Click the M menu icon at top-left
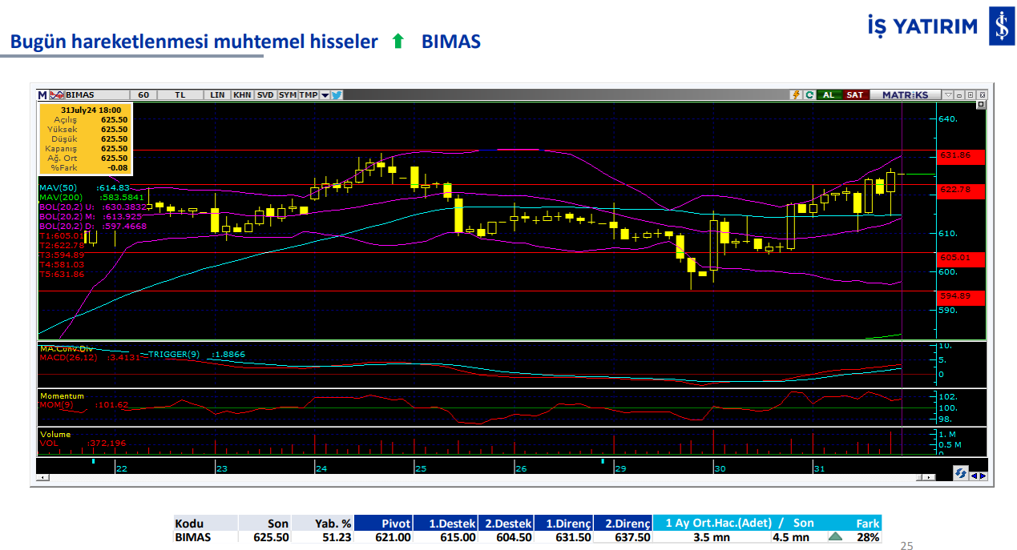Image resolution: width=1017 pixels, height=550 pixels. 42,94
